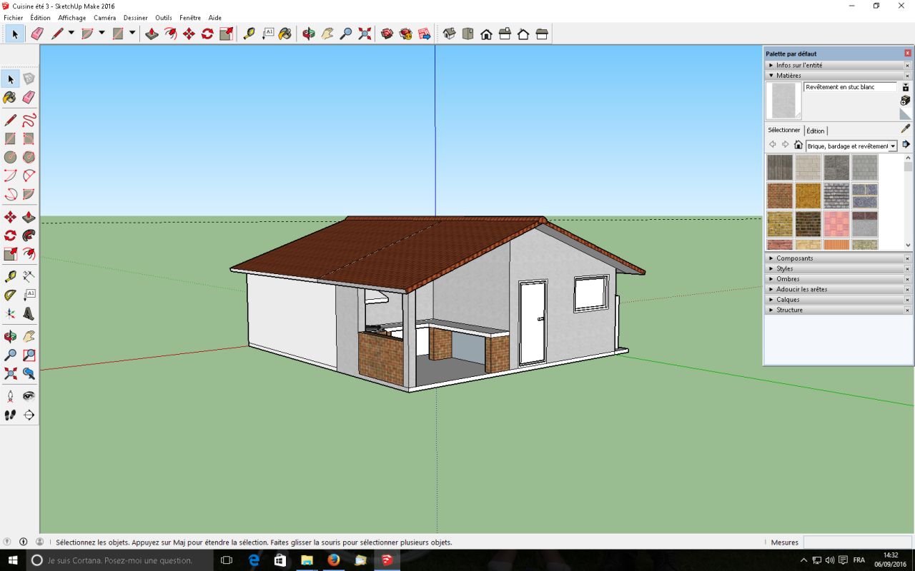
Task: Switch to Sélectionner tab in Matières
Action: click(784, 130)
